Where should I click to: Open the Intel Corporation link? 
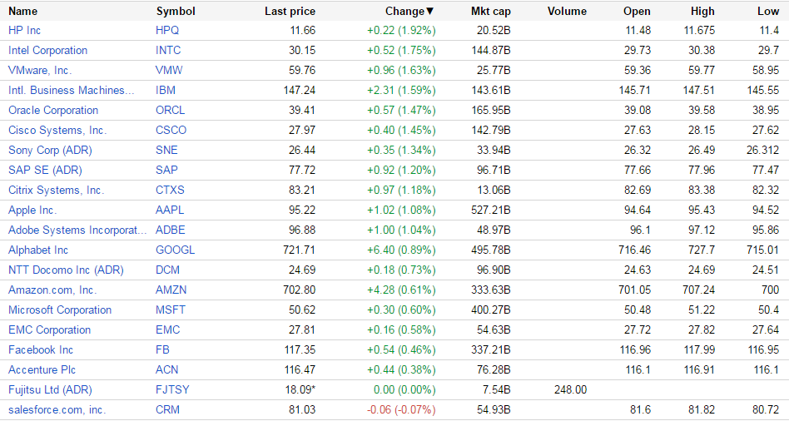[47, 50]
